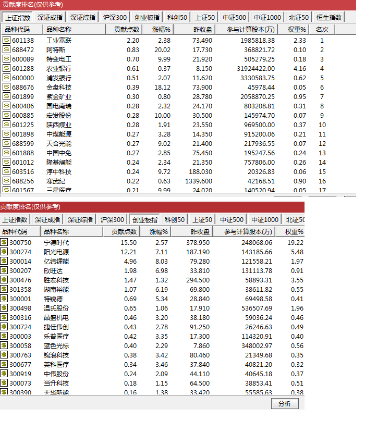Image resolution: width=365 pixels, height=433 pixels.
Task: Click the stock icon beside 688472 阿特斯
Action: 6,50
